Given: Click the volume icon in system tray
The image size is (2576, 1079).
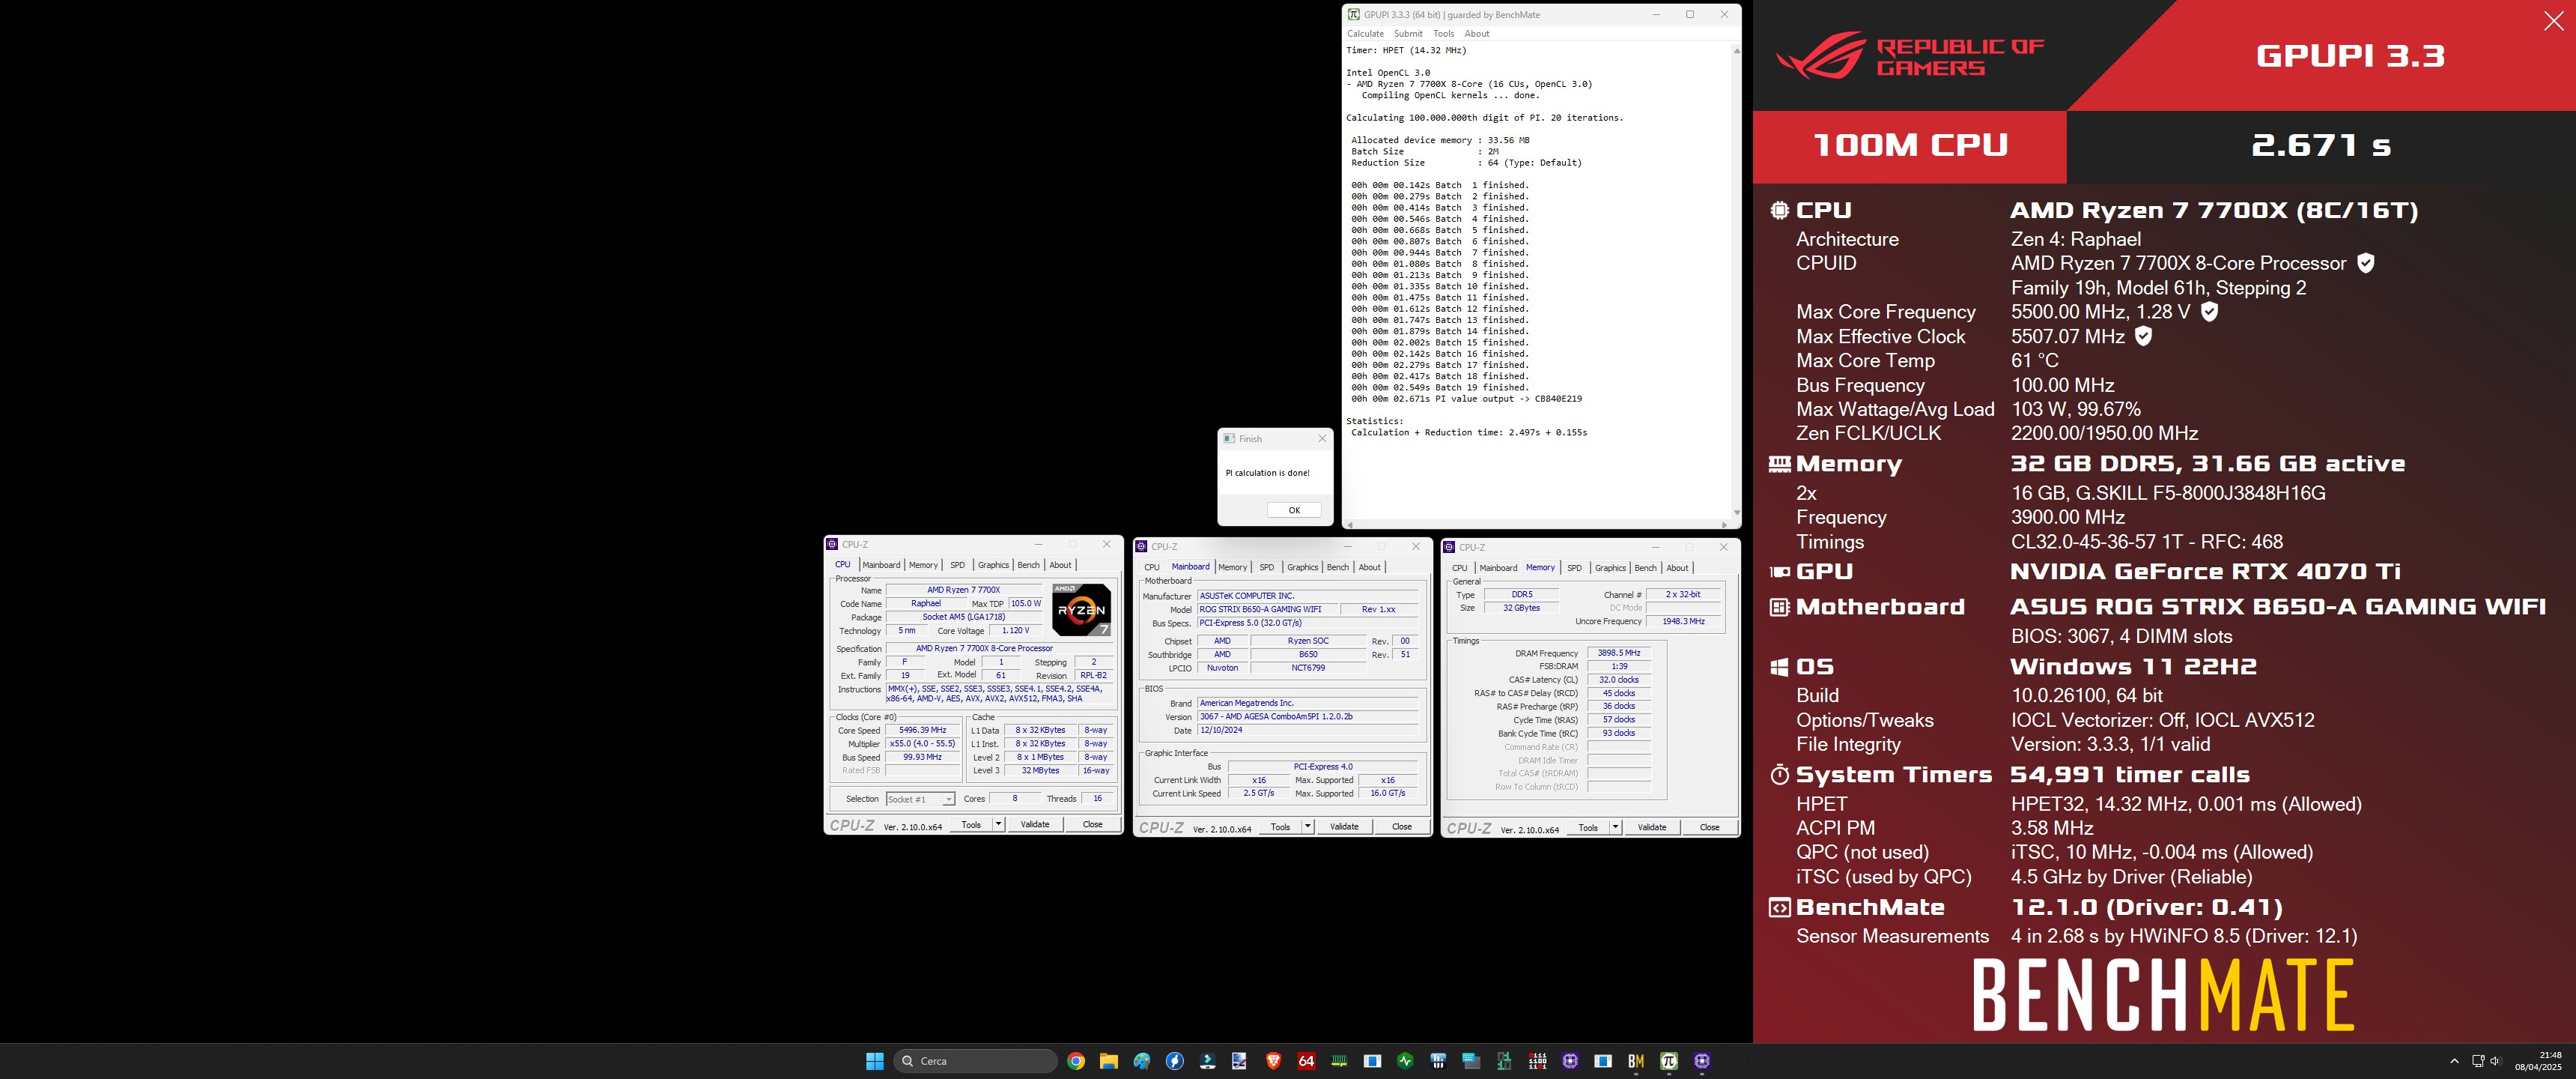Looking at the screenshot, I should point(2495,1061).
